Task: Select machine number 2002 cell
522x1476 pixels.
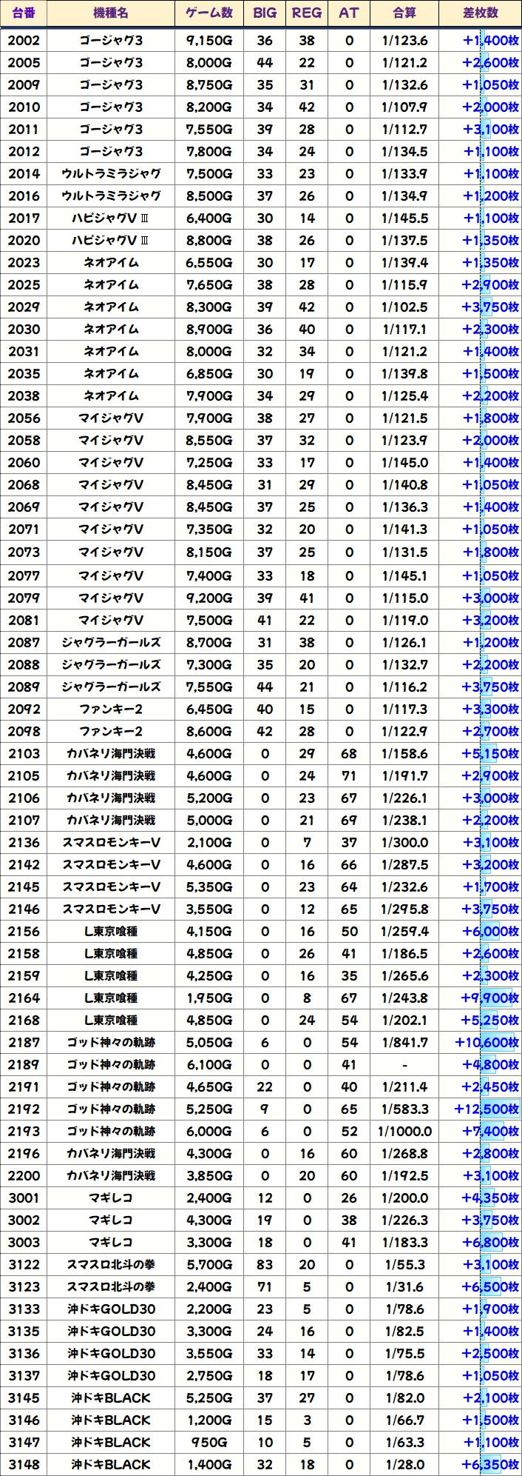Action: click(x=24, y=40)
